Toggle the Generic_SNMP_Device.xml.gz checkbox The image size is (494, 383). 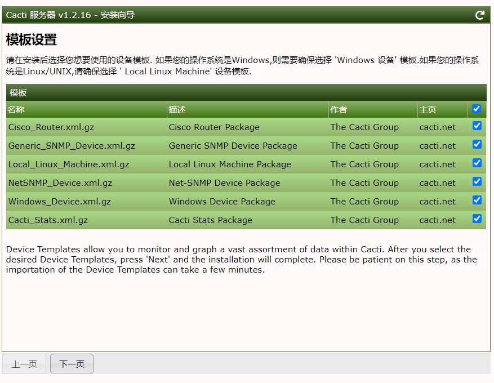click(x=477, y=145)
